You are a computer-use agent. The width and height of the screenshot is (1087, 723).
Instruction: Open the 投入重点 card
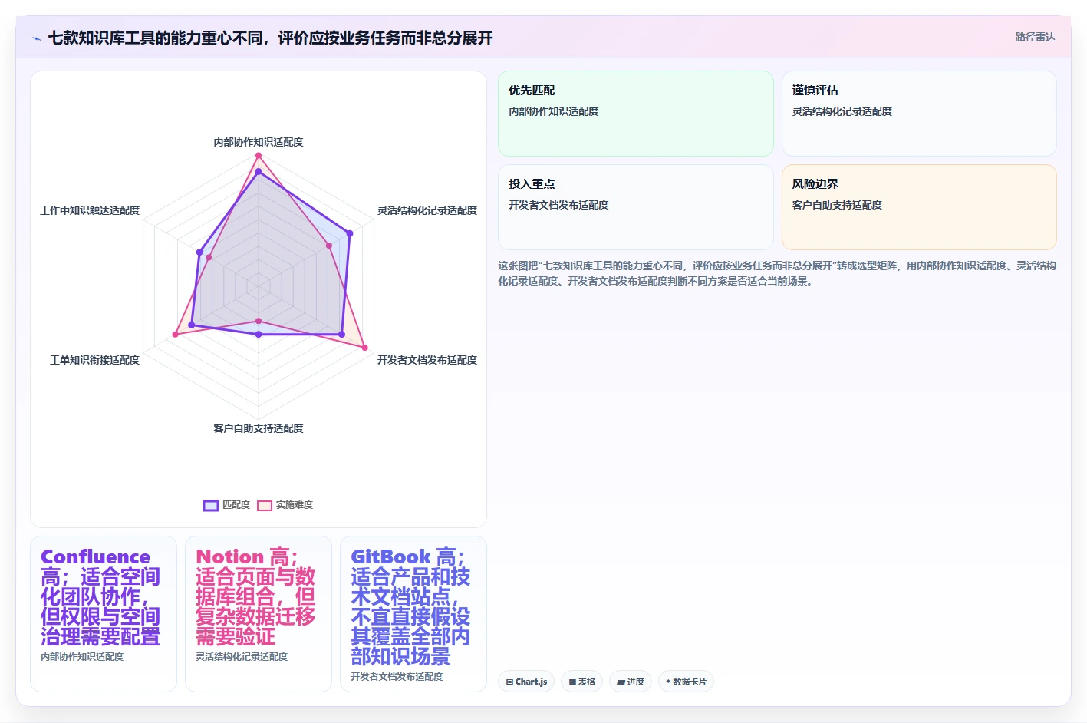coord(636,207)
